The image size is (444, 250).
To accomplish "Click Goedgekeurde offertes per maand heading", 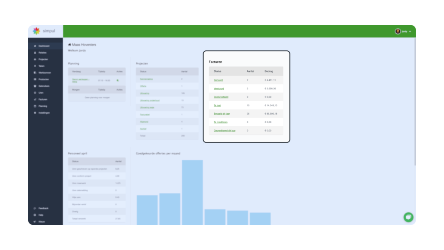I will [x=158, y=153].
